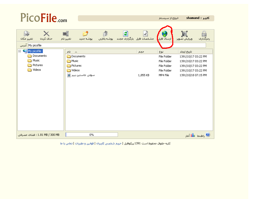
Task: Click the logout link next to username
Action: [x=169, y=18]
